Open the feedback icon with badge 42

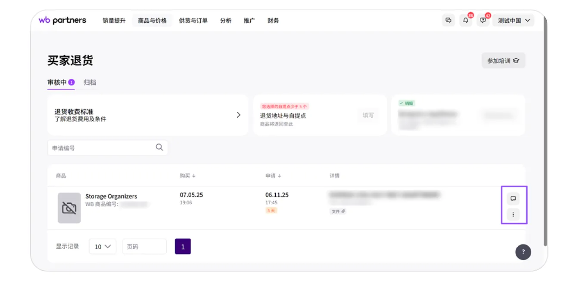(483, 20)
